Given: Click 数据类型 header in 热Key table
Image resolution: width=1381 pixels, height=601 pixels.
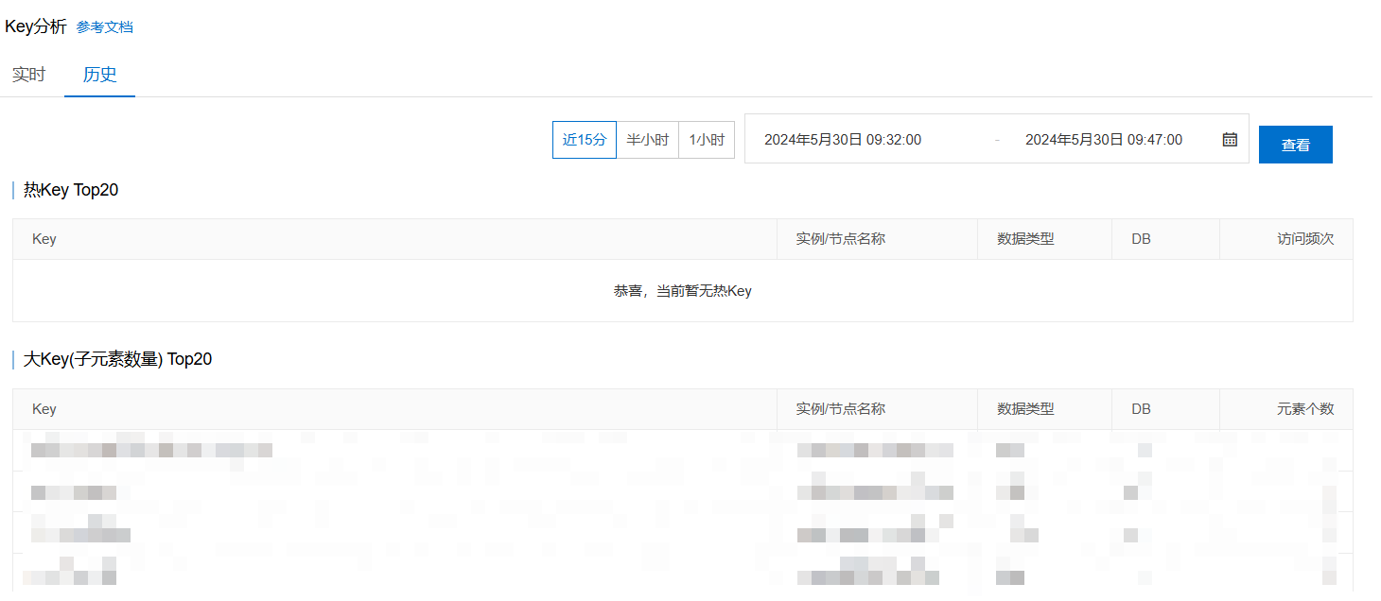Looking at the screenshot, I should [x=1025, y=239].
